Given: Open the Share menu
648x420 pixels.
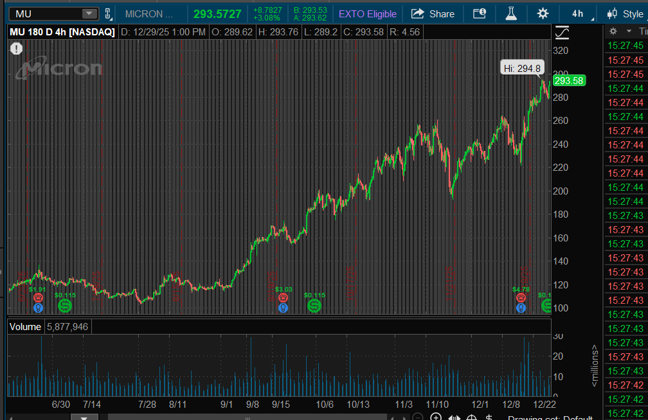Looking at the screenshot, I should pyautogui.click(x=433, y=14).
